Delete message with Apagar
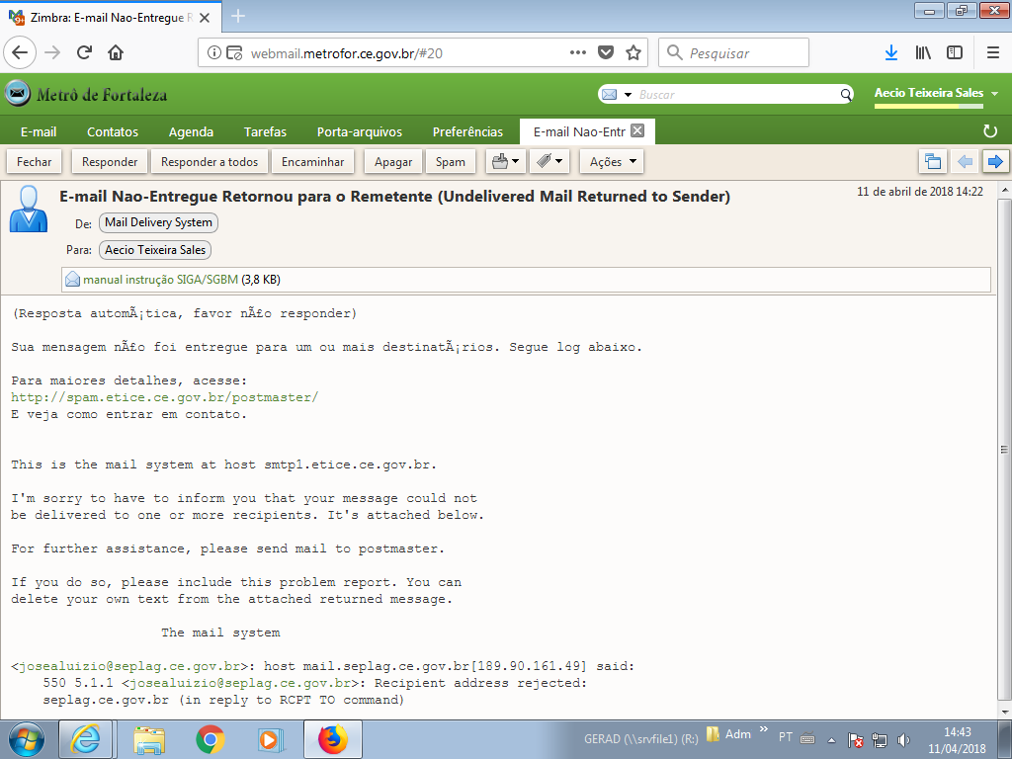The image size is (1012, 759). [x=393, y=161]
